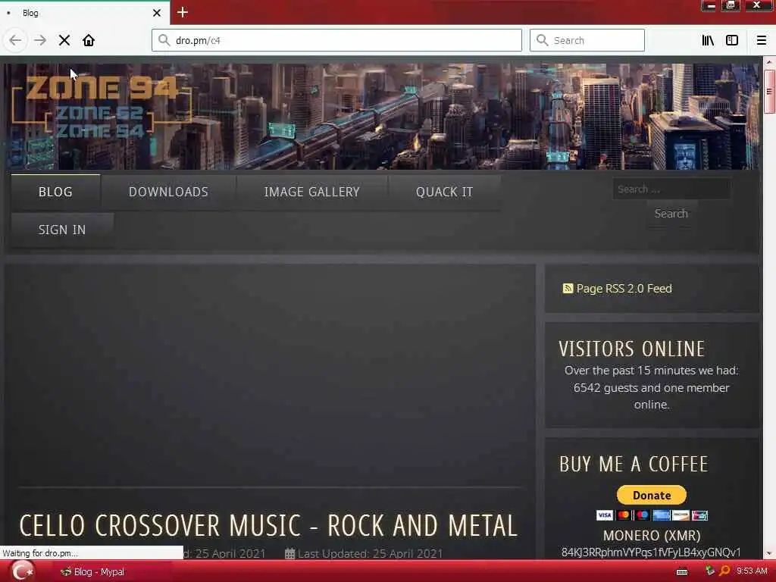Open the hamburger application menu
The height and width of the screenshot is (582, 776).
pyautogui.click(x=762, y=40)
